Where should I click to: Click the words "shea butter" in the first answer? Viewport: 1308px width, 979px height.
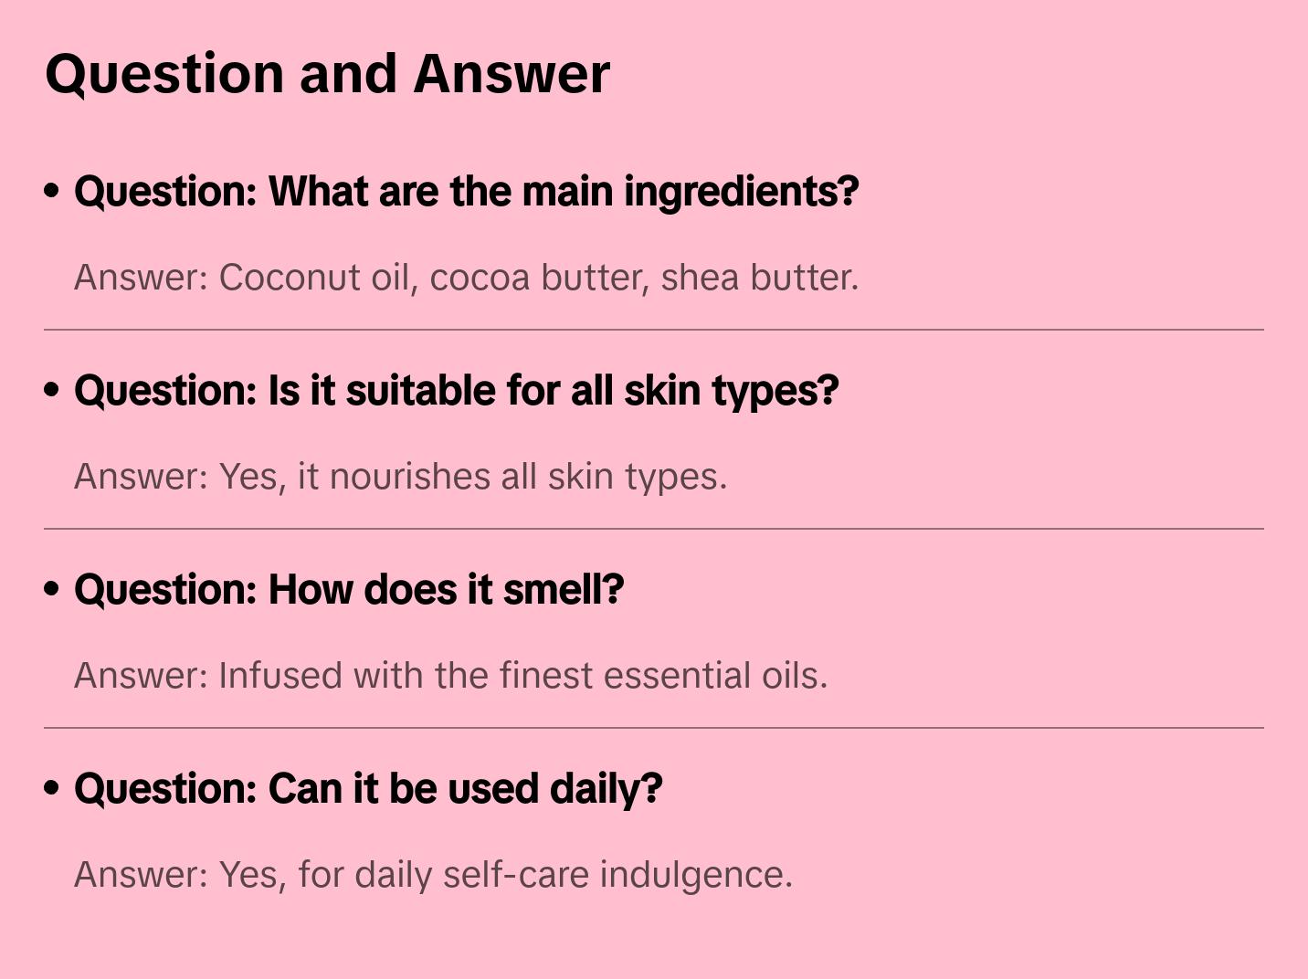pos(759,278)
